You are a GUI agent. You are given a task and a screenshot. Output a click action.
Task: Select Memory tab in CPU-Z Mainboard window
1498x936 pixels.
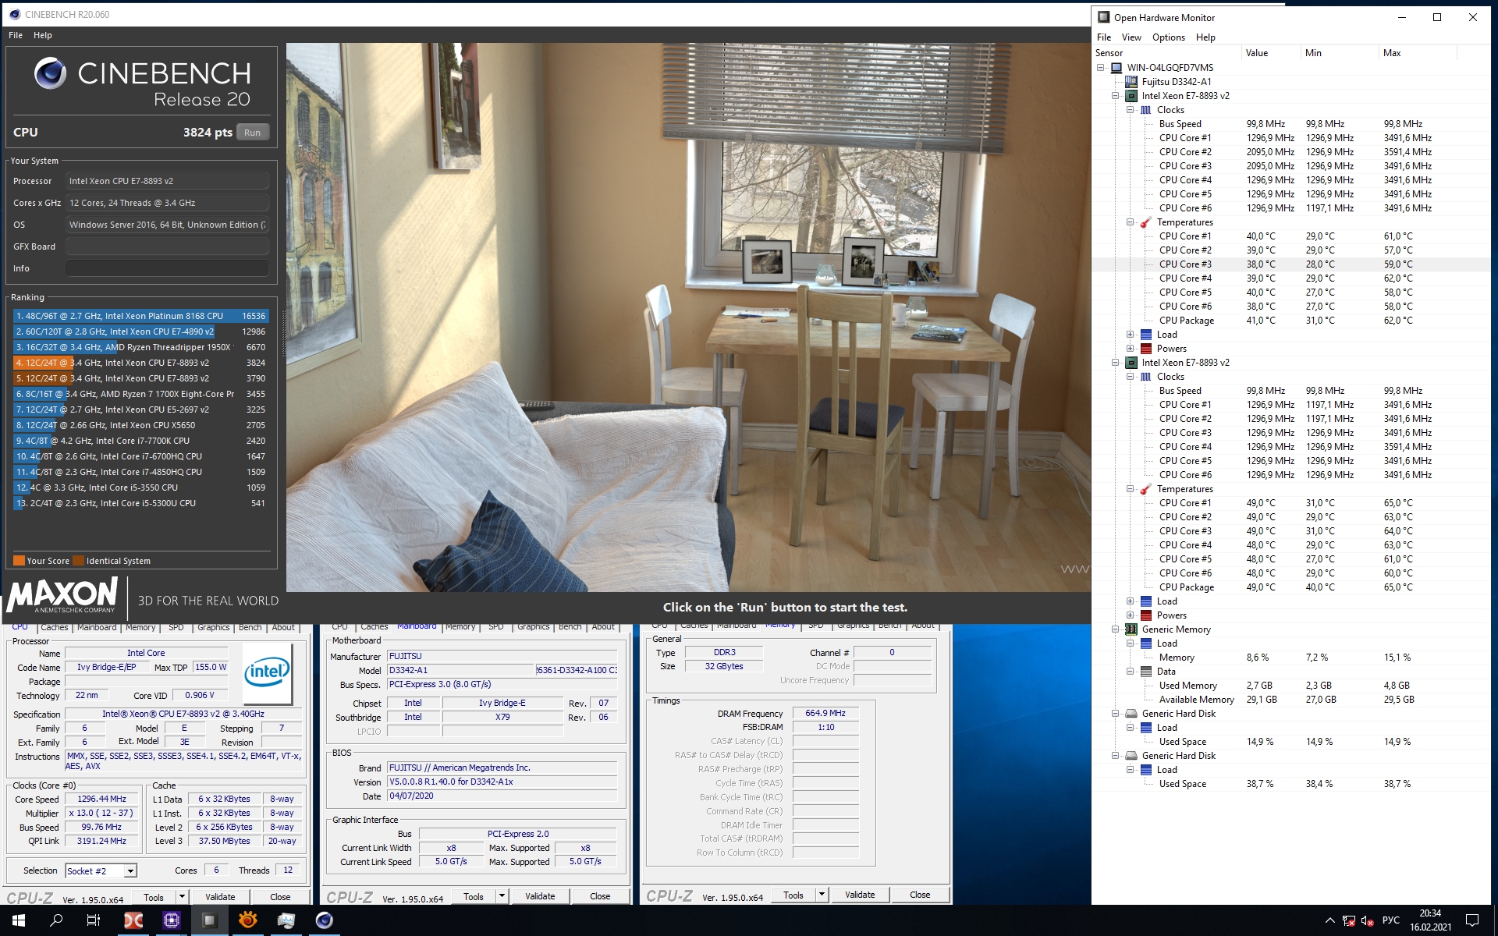pyautogui.click(x=460, y=626)
